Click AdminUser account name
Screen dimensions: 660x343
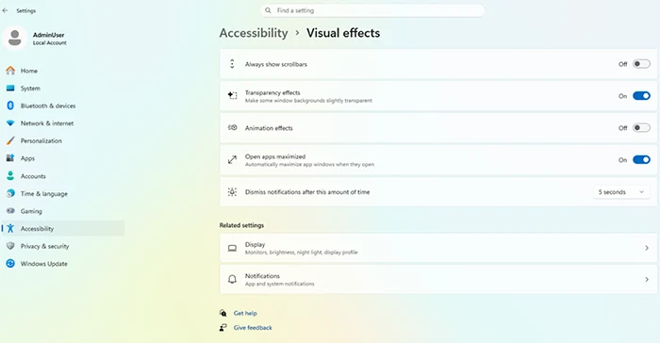48,35
